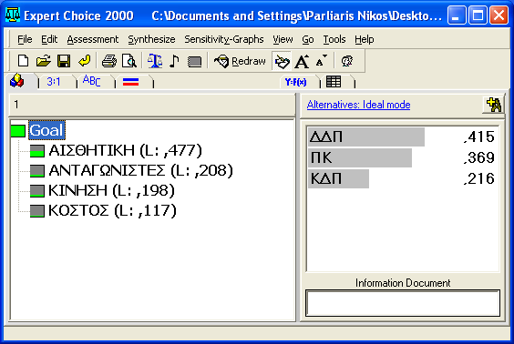This screenshot has width=514, height=344.
Task: Open the File menu
Action: pos(25,40)
